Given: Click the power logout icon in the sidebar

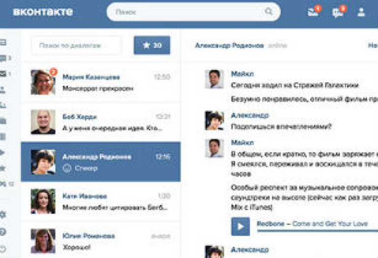Looking at the screenshot, I should point(2,249).
